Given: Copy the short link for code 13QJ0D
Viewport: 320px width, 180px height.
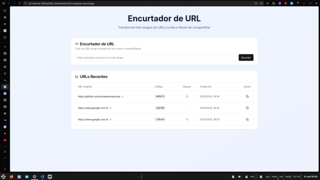Looking at the screenshot, I should pos(247,108).
